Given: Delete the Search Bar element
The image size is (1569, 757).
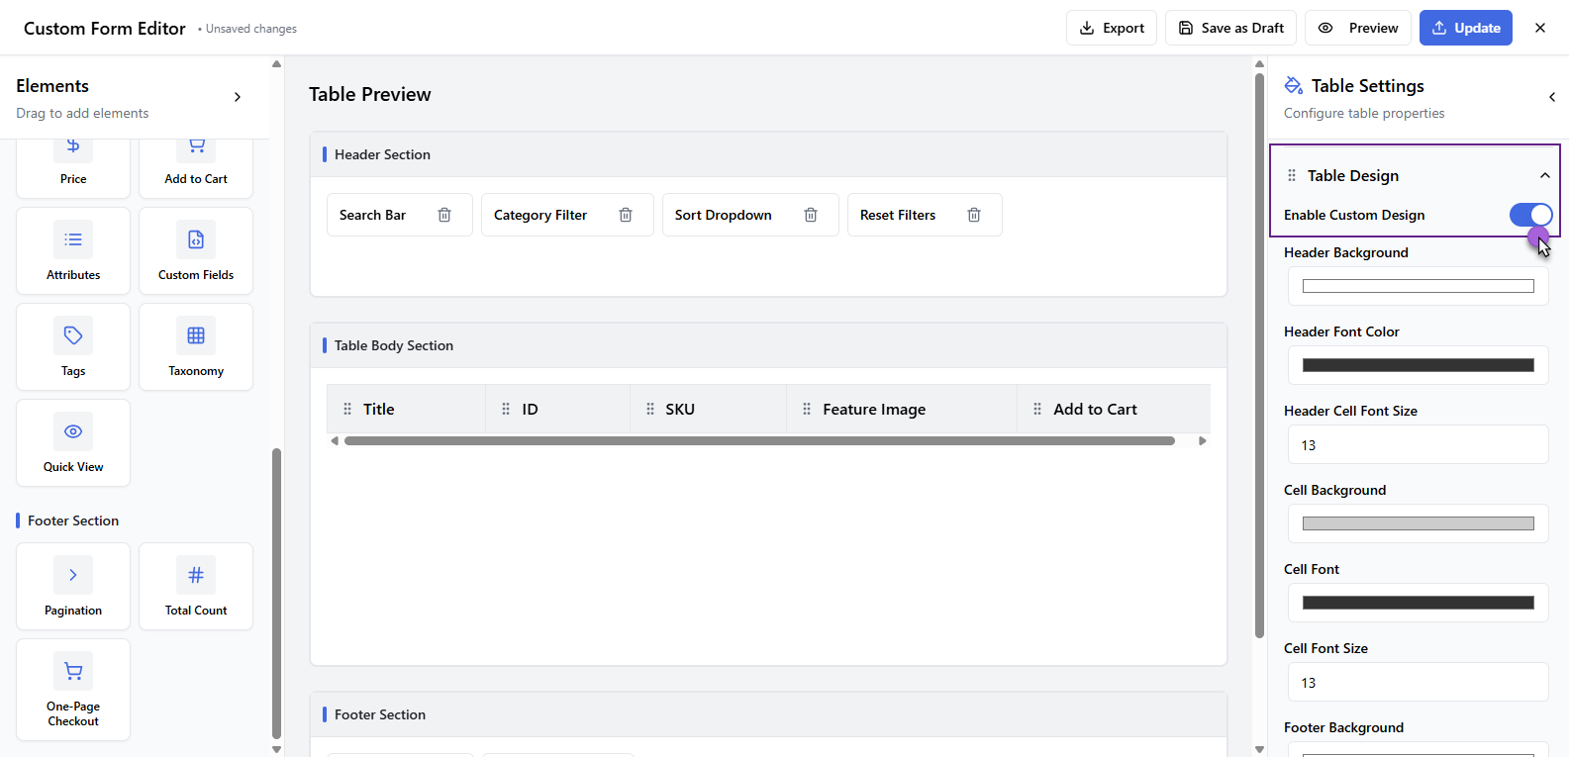Looking at the screenshot, I should 444,215.
